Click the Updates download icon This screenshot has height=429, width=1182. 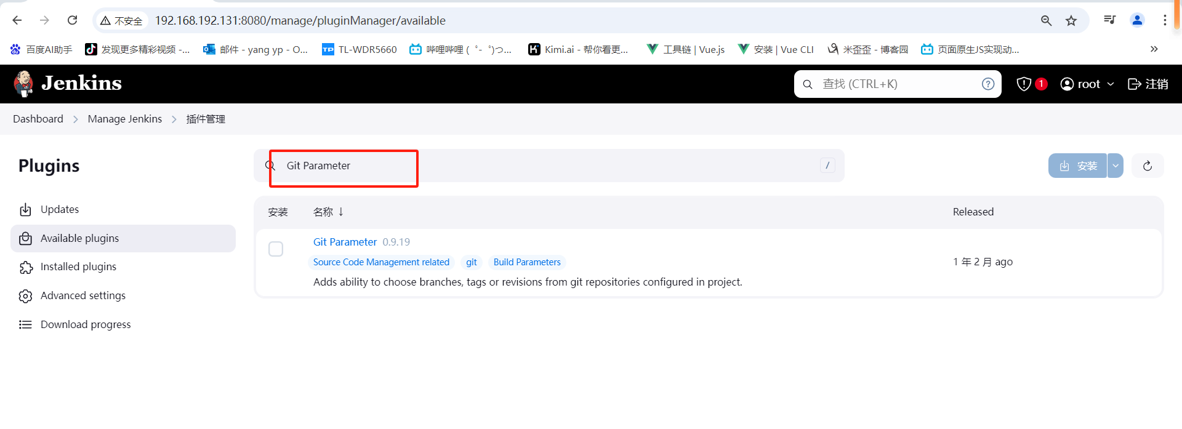[x=25, y=210]
